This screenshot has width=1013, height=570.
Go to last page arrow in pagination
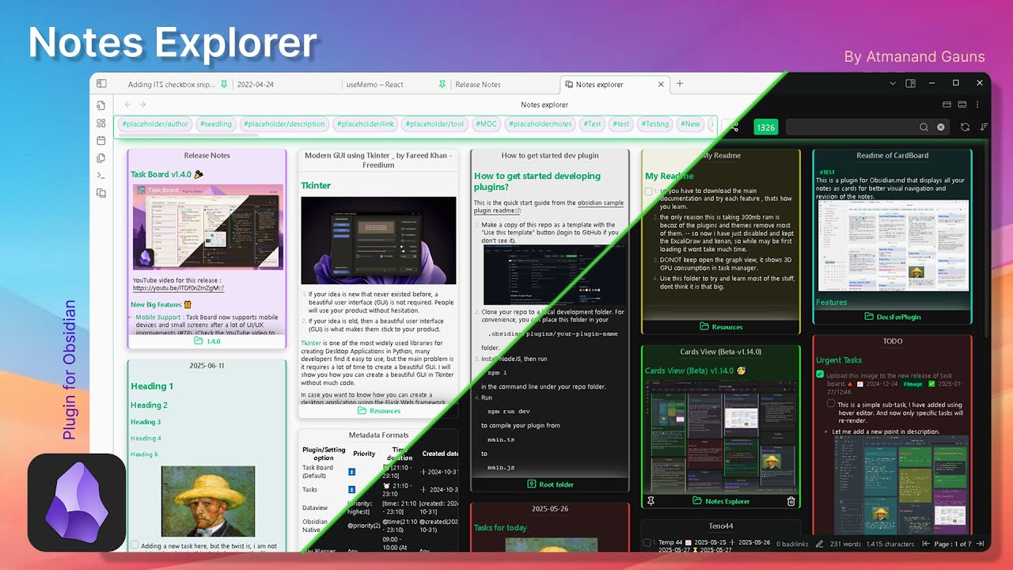(980, 544)
